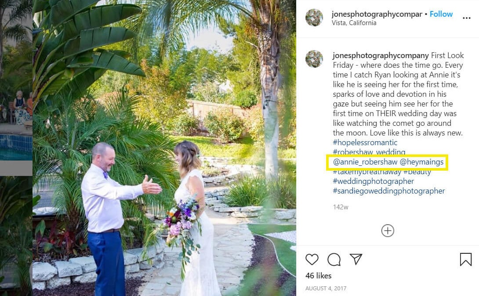Open #sandiegoweddingphotographer hashtag
Viewport: 479px width, 296px height.
click(x=389, y=191)
